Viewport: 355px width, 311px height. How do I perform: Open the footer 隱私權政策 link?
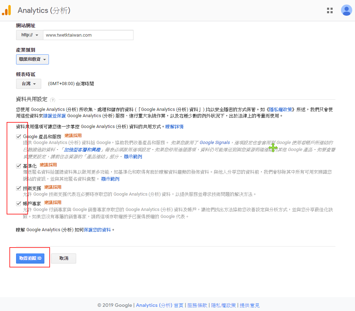(x=224, y=305)
